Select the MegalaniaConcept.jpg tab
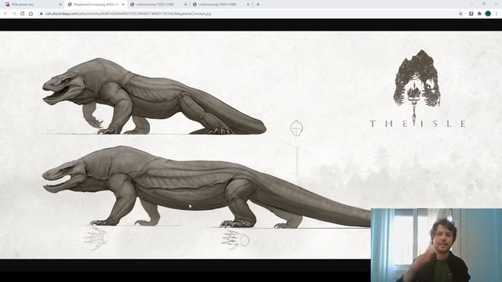The width and height of the screenshot is (502, 282). click(x=96, y=5)
